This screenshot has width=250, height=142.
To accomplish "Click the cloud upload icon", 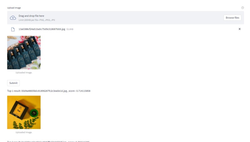I will (x=13, y=18).
